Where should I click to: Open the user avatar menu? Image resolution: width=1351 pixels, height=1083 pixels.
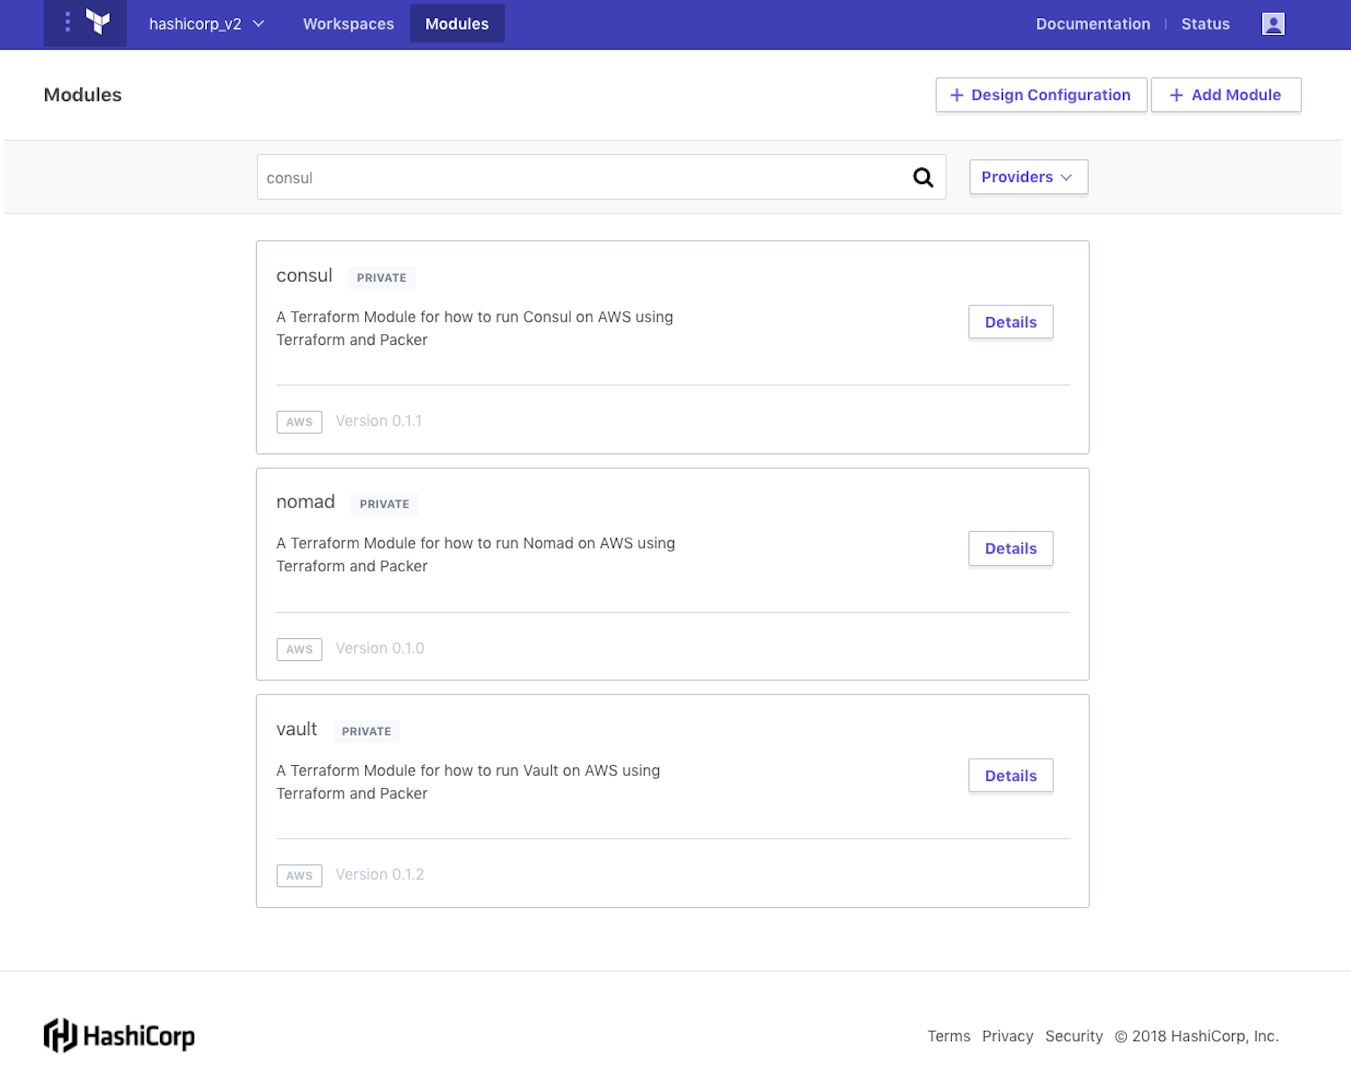click(1272, 24)
